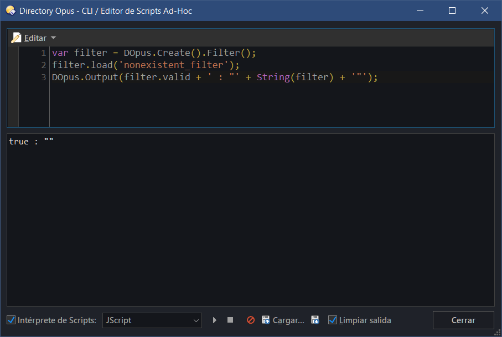Open the JScript interpreter dropdown
The image size is (502, 337).
pos(152,320)
